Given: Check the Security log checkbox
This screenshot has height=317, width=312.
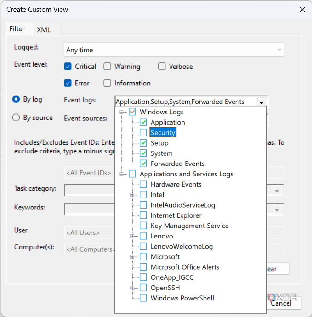Looking at the screenshot, I should click(x=143, y=132).
